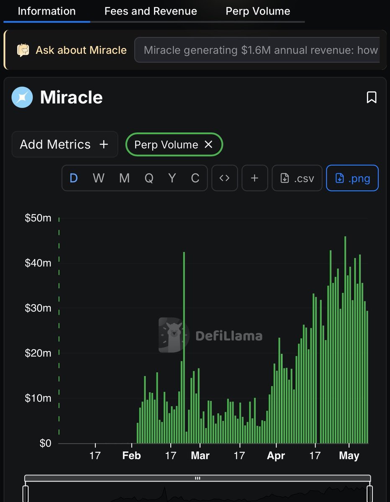Click the Apr x-axis label
Image resolution: width=390 pixels, height=502 pixels.
(x=276, y=456)
